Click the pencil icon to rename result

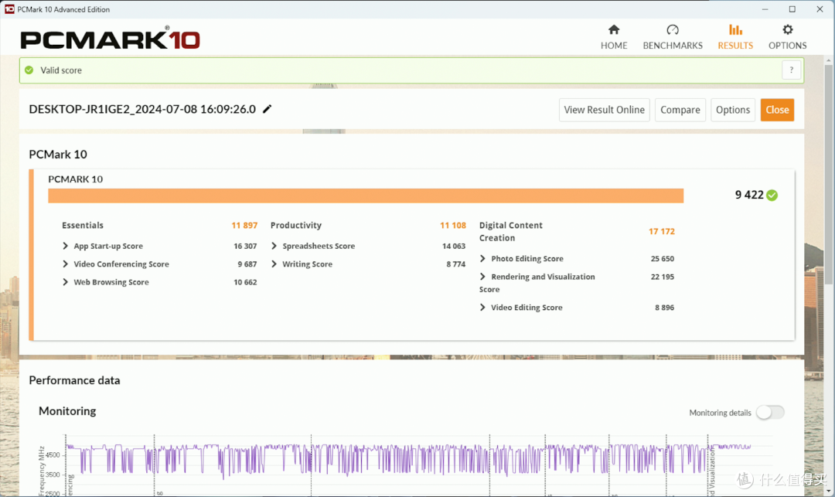[268, 108]
